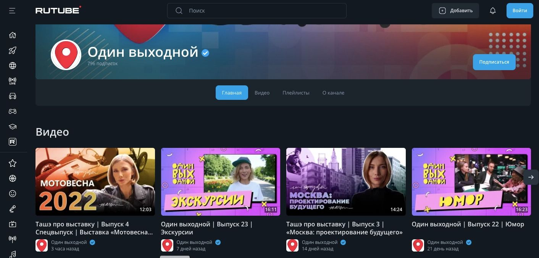Click the Видео section heading
Image resolution: width=539 pixels, height=258 pixels.
point(52,132)
